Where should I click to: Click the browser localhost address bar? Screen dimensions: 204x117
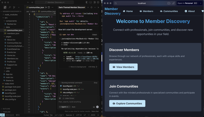coord(142,3)
